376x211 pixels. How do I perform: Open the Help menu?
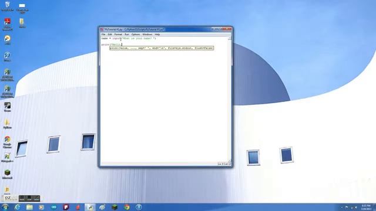click(x=157, y=35)
